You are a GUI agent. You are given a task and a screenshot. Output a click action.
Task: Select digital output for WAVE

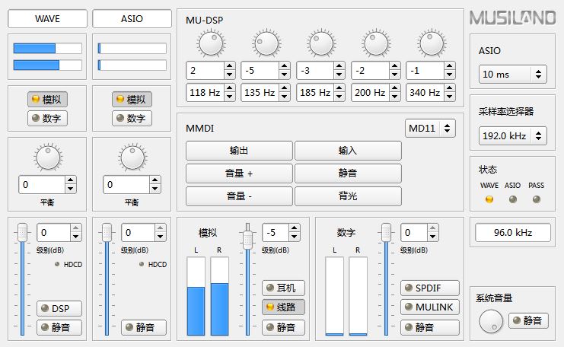[47, 118]
